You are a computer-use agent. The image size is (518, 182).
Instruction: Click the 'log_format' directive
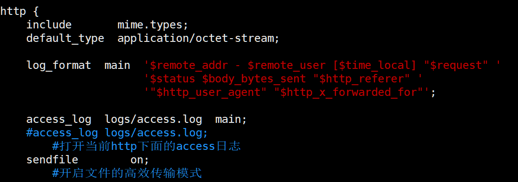(59, 66)
